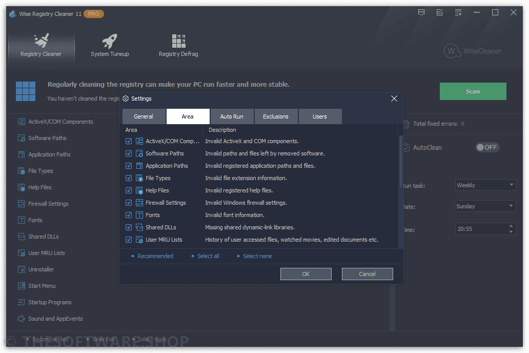Click the WiseCleaner logo
This screenshot has width=529, height=353.
[473, 51]
